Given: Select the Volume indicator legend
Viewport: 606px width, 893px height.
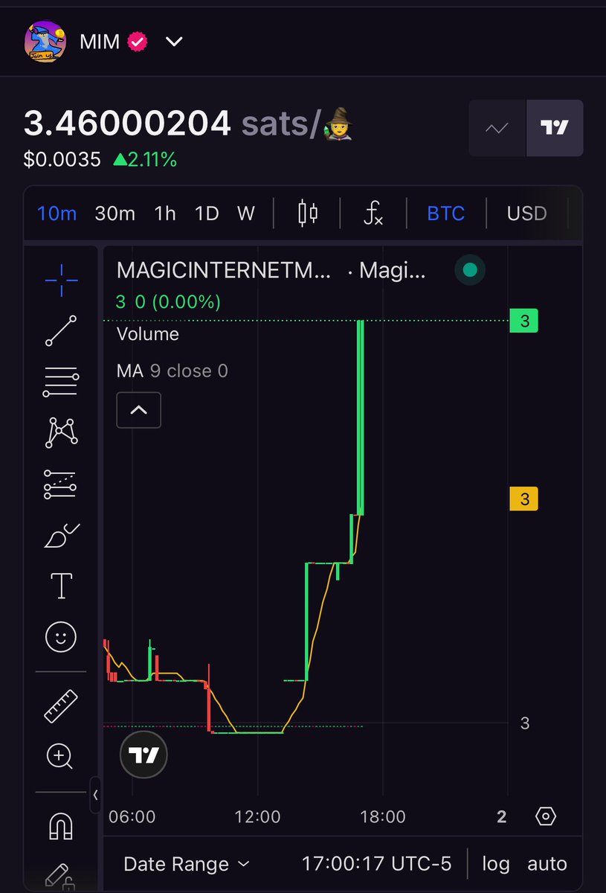Looking at the screenshot, I should [148, 334].
